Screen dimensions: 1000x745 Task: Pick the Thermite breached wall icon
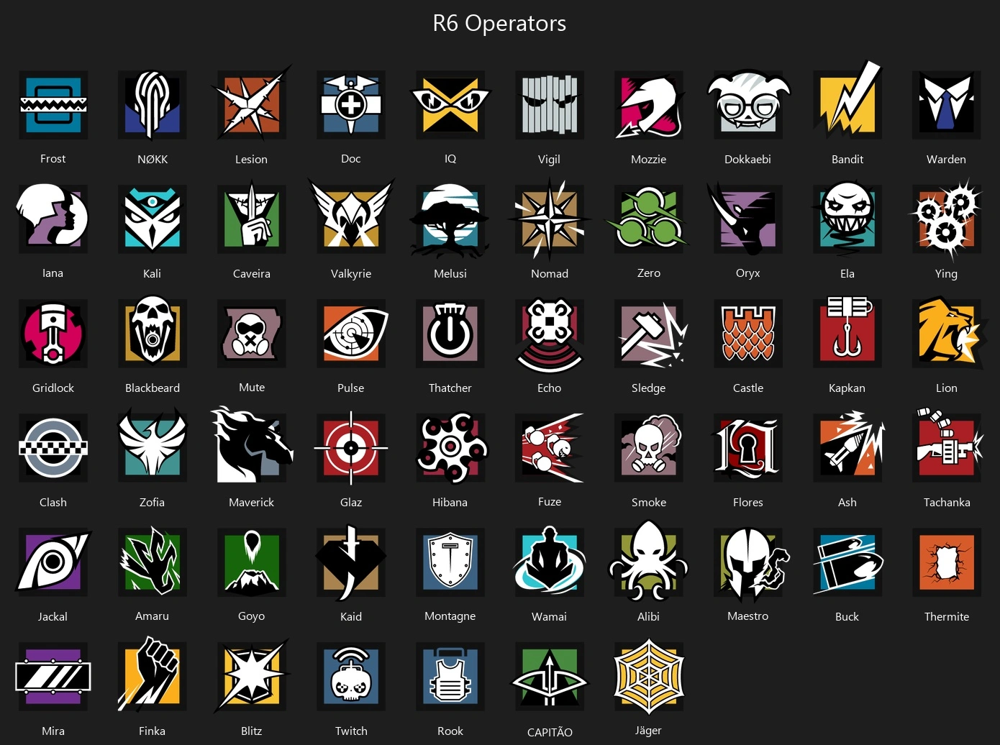947,562
